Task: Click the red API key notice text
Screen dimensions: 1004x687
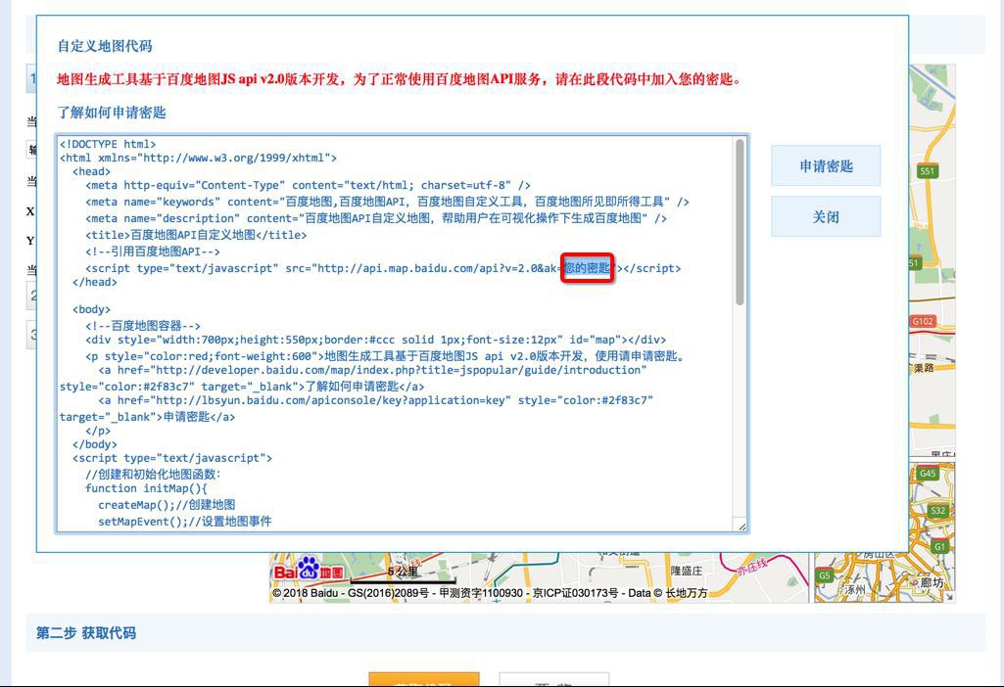Action: [399, 79]
